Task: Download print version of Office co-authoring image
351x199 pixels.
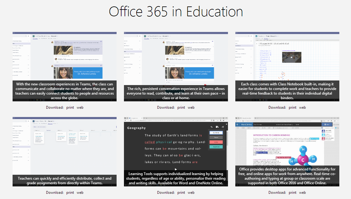Action: coord(292,193)
